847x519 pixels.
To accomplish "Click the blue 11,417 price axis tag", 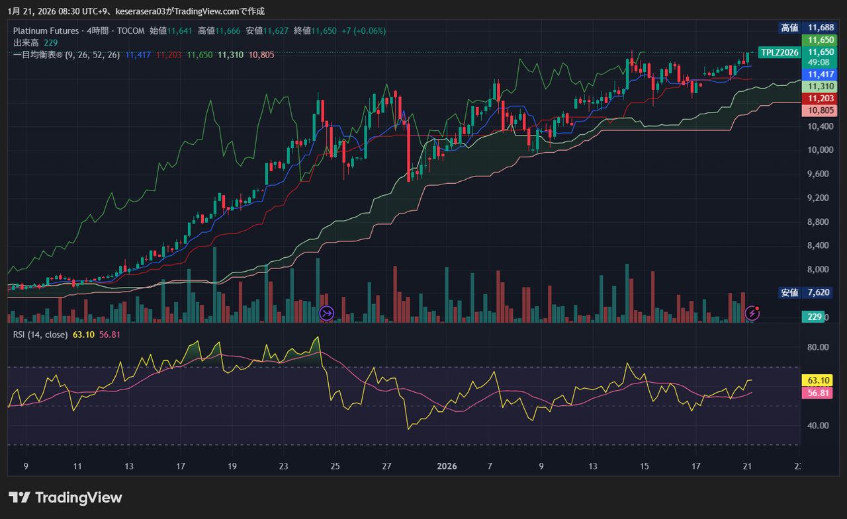I will point(821,75).
